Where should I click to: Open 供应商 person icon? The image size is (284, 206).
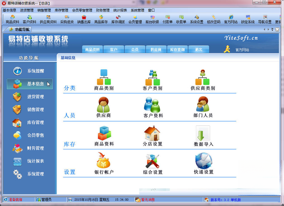pos(104,107)
